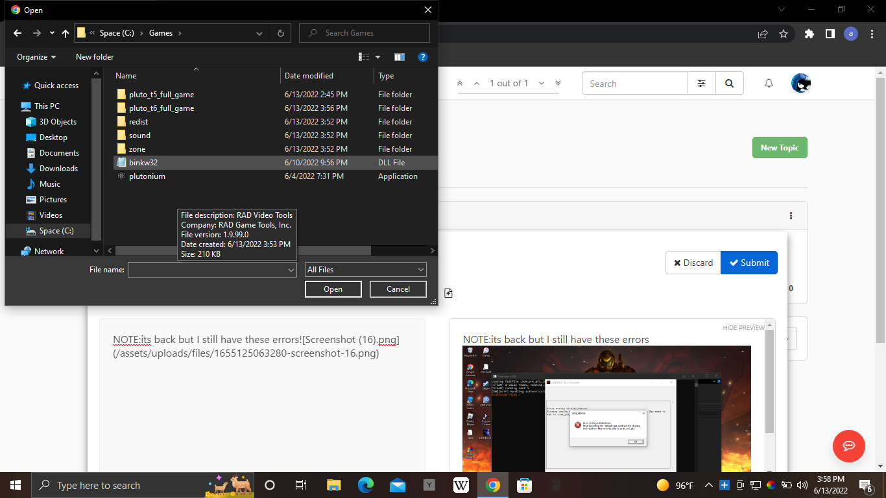Go back in Open dialog
This screenshot has height=498, width=886.
pos(18,33)
